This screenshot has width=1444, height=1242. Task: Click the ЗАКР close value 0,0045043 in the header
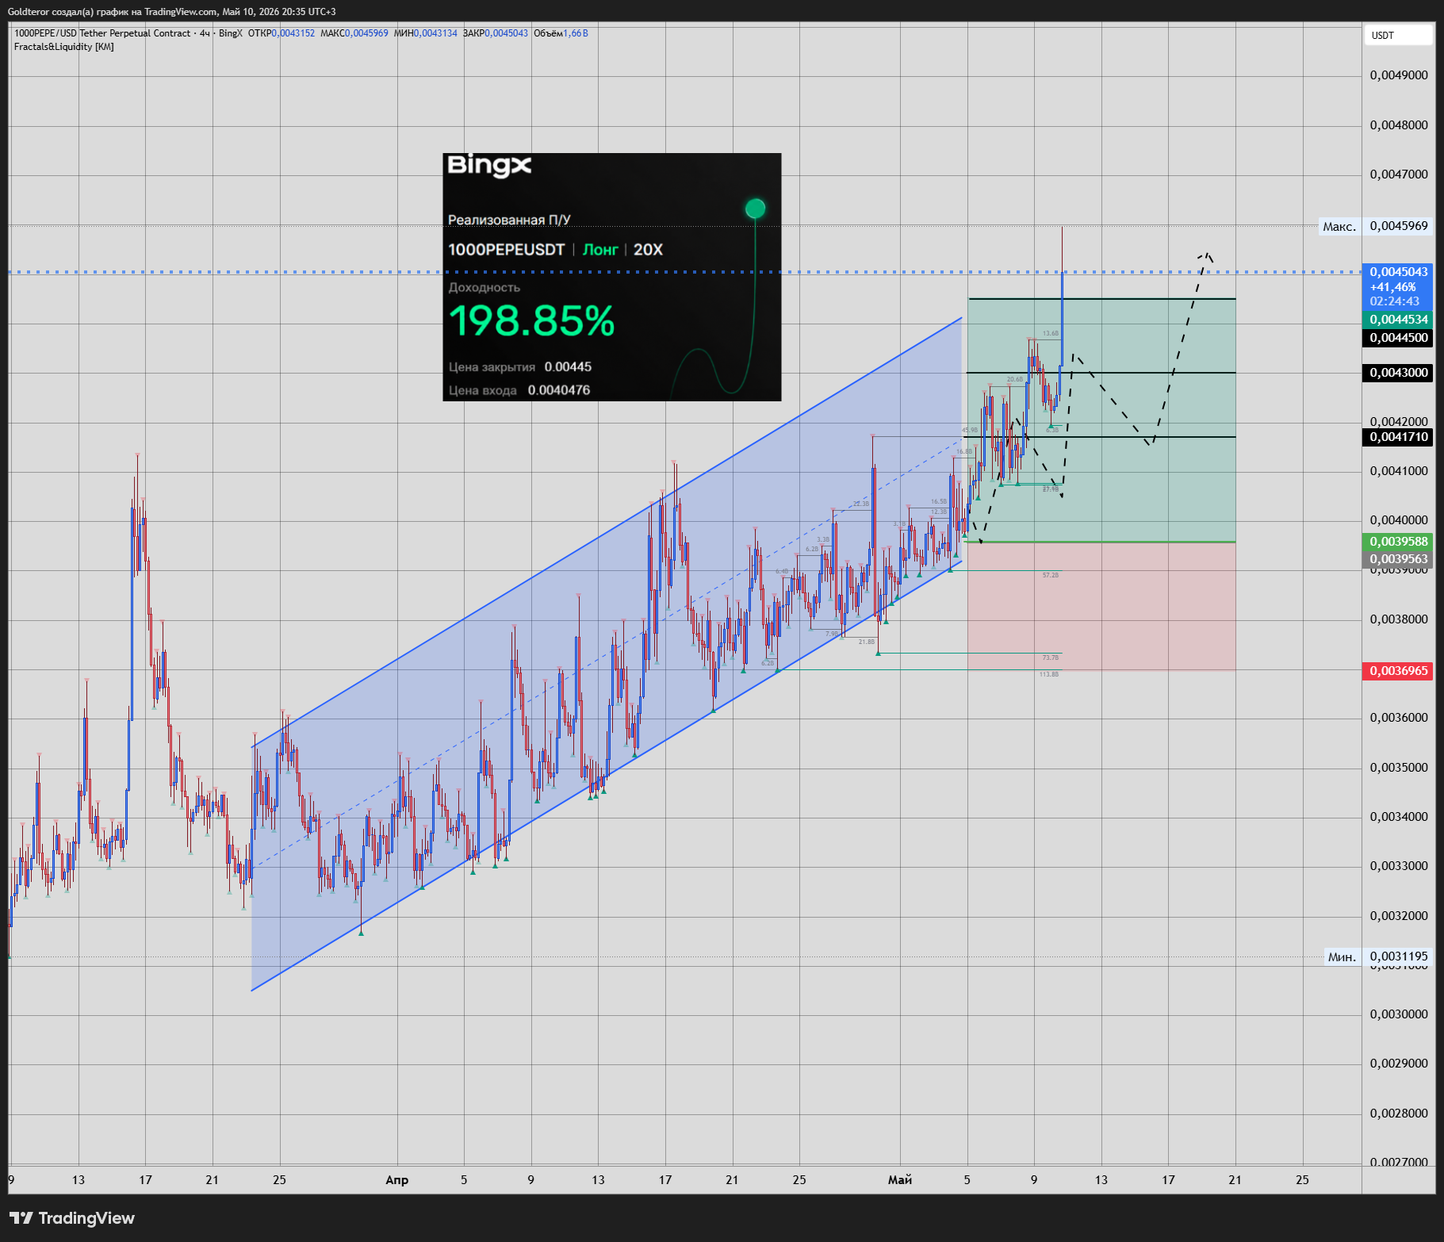pos(506,33)
